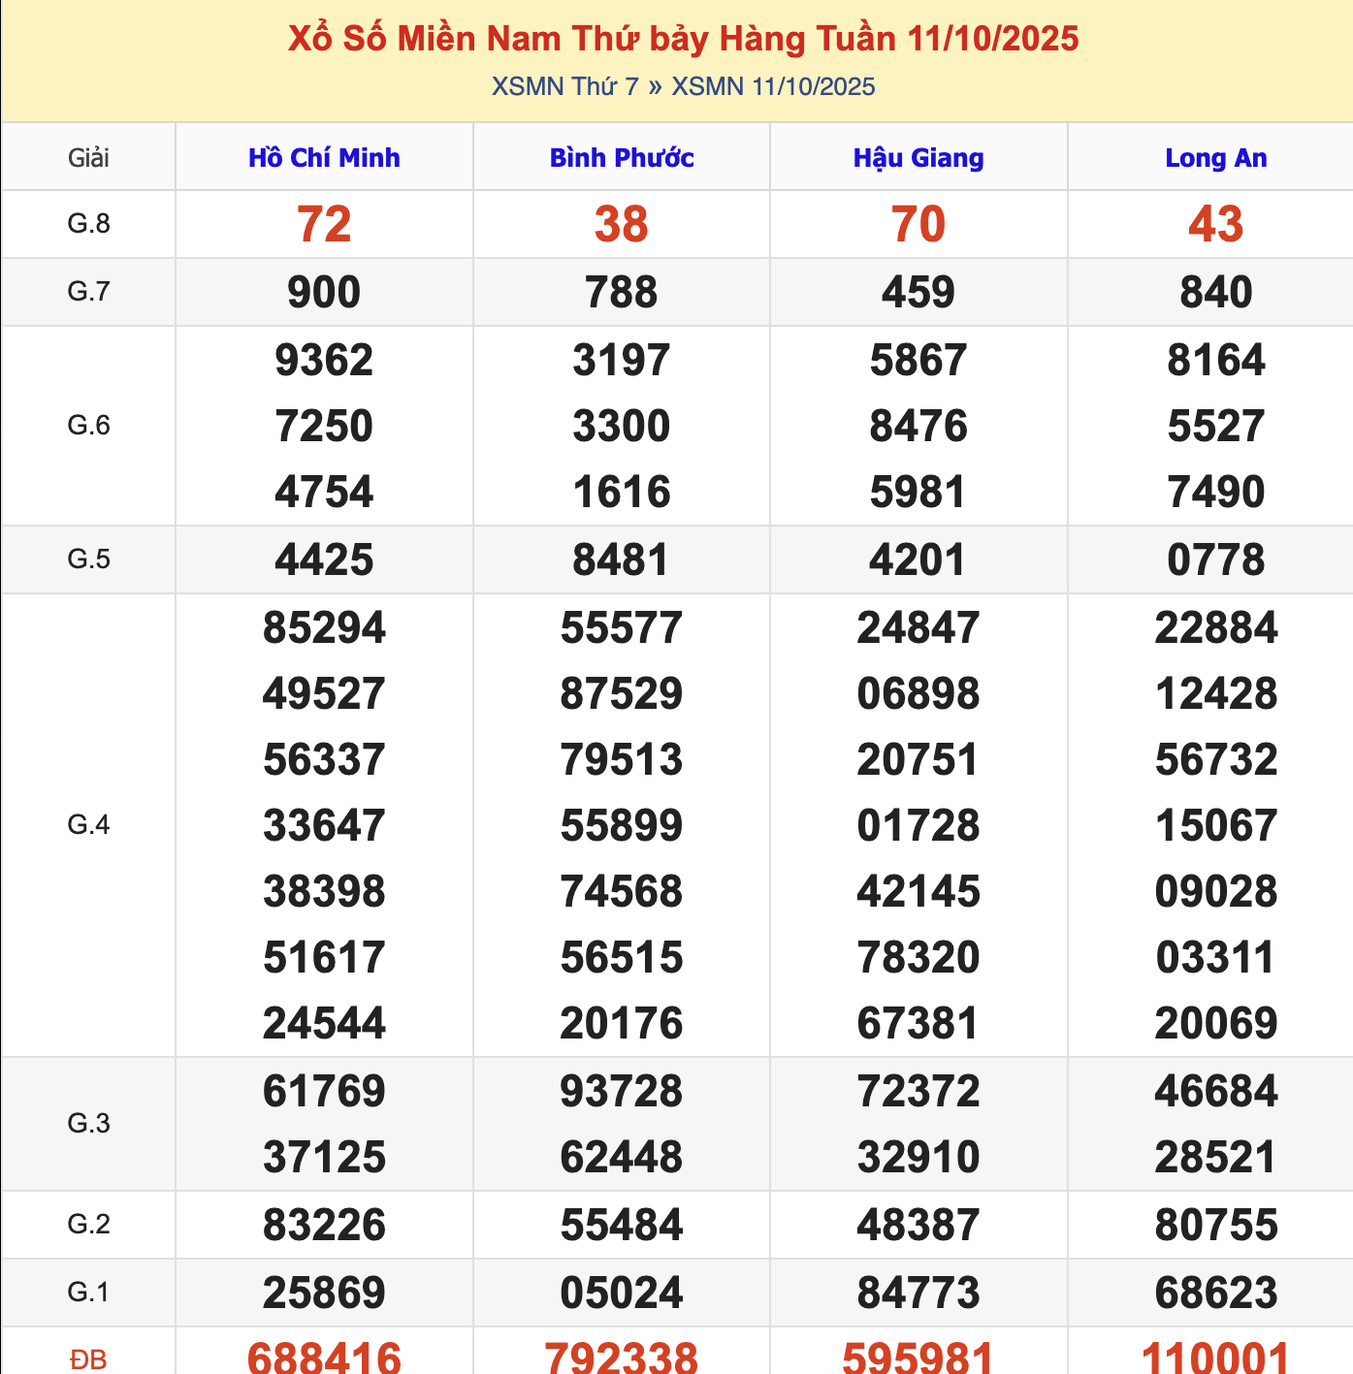
Task: Open the XSMN 11/10/2025 breadcrumb link
Action: click(773, 87)
